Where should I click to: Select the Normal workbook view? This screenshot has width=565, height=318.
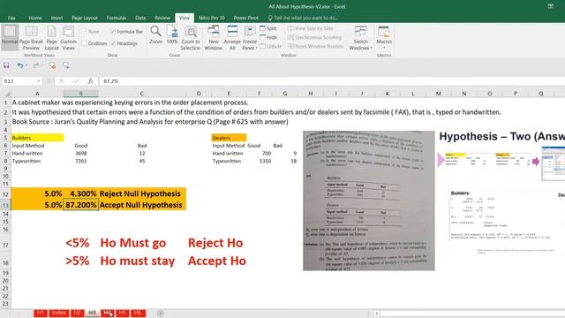coord(10,37)
